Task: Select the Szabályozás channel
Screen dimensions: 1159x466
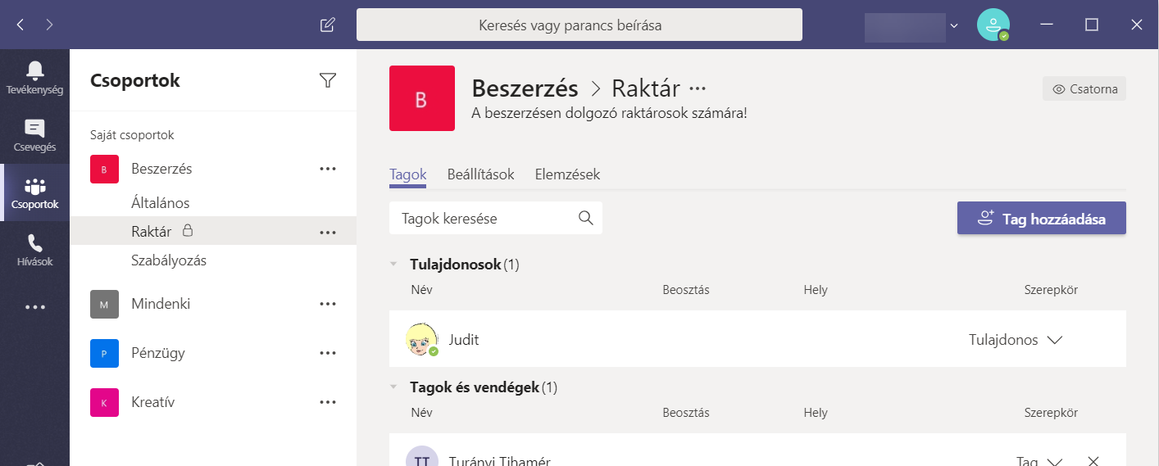Action: [x=169, y=261]
